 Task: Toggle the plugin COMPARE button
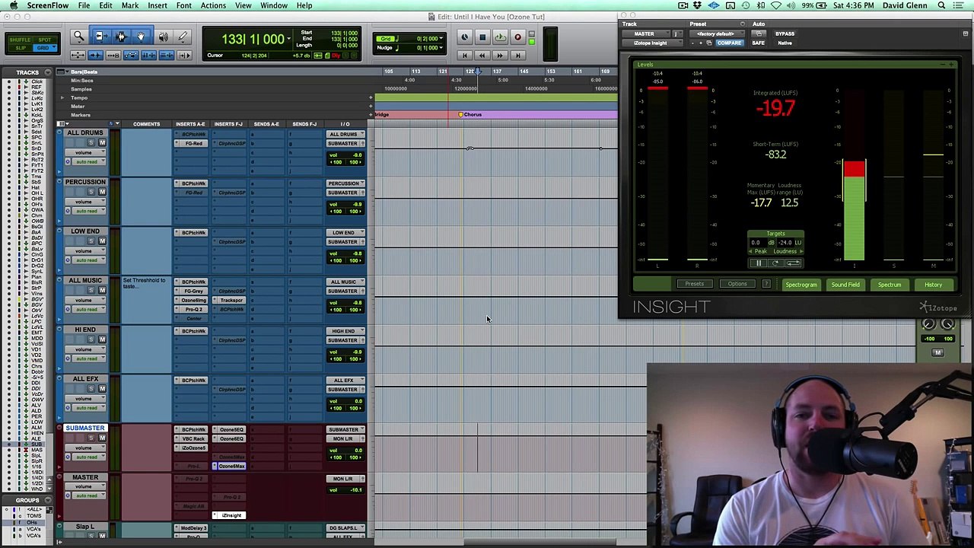click(728, 43)
